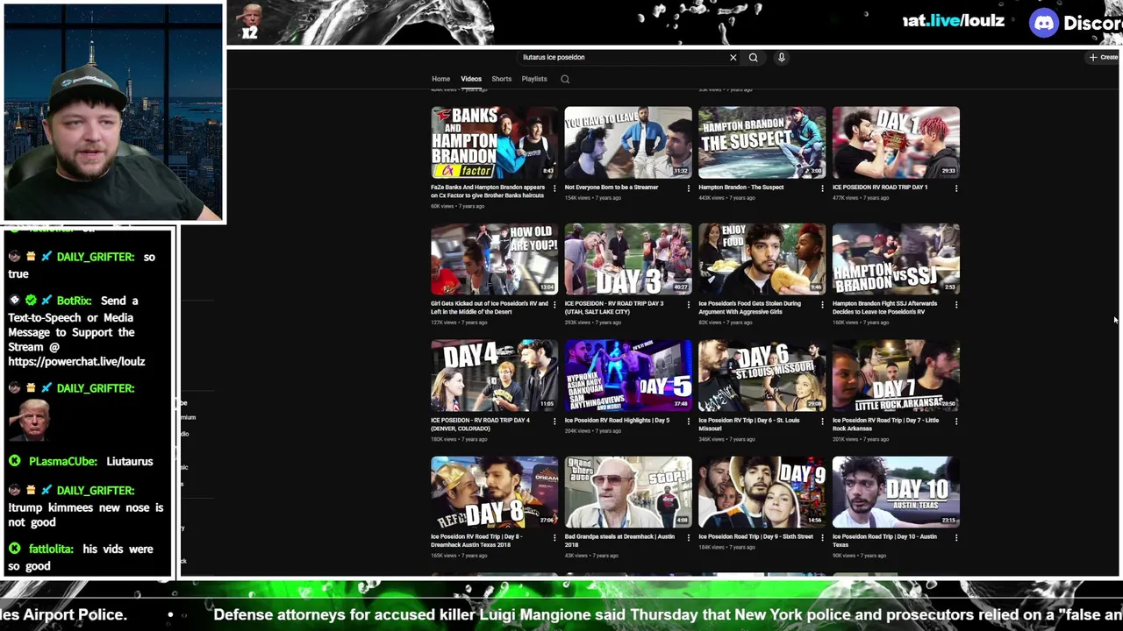Open title 'Ice Poseidon RV Road Highlights | Day 5'
The height and width of the screenshot is (631, 1123).
click(x=617, y=421)
